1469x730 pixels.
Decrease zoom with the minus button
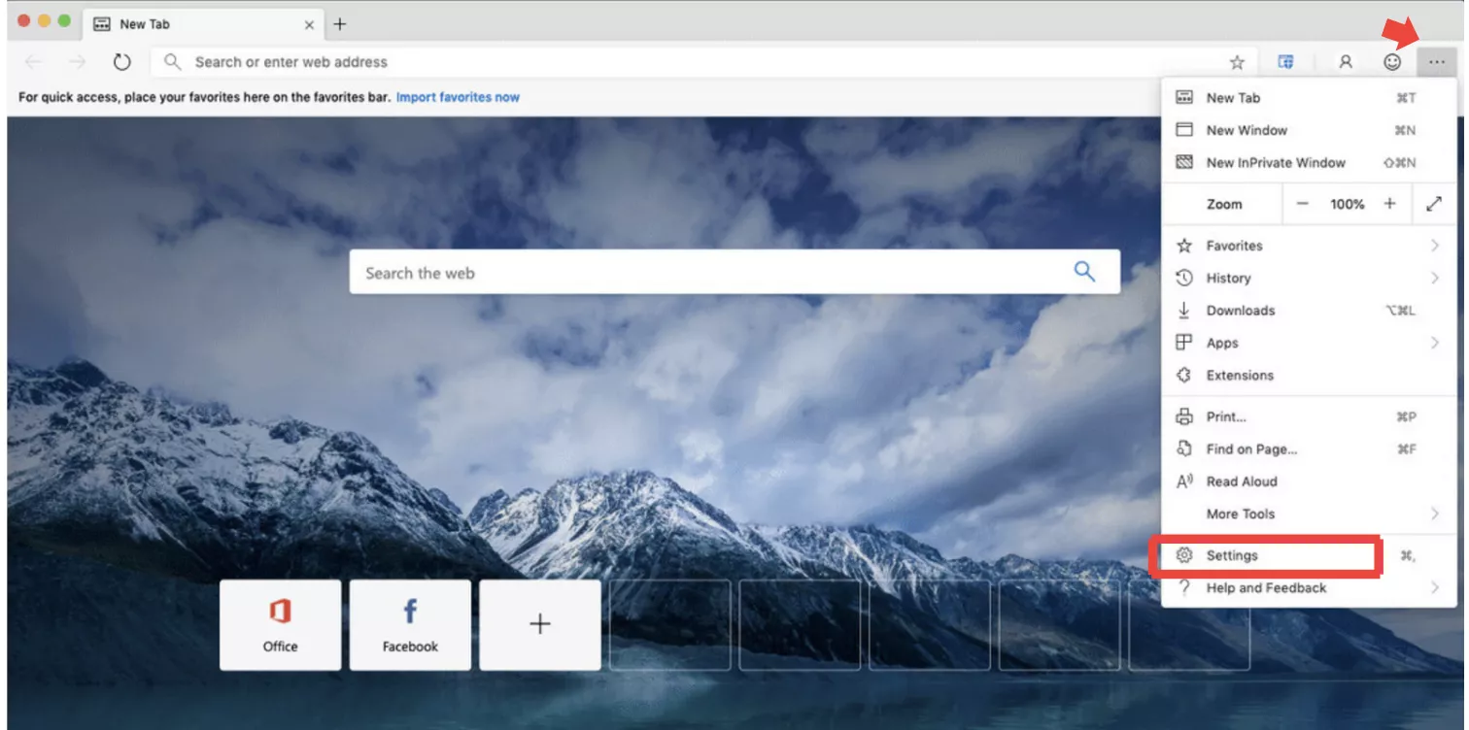coord(1303,204)
